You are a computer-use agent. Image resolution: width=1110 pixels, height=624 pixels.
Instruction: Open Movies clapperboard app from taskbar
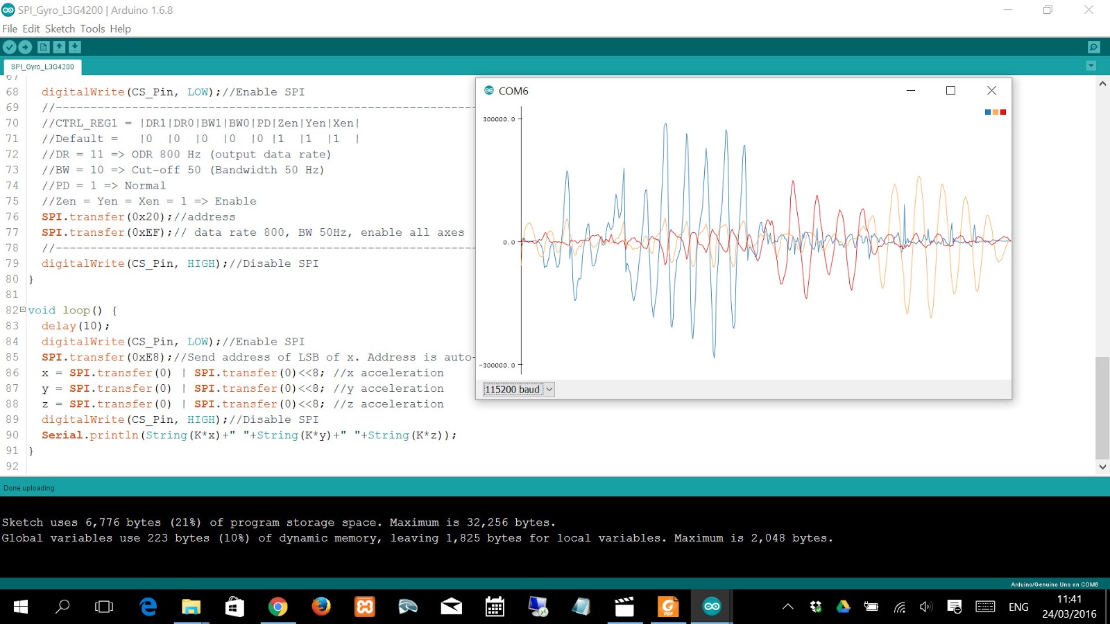pyautogui.click(x=624, y=607)
